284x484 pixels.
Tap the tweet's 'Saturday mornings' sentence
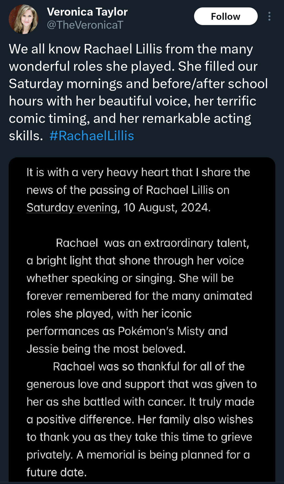[138, 84]
